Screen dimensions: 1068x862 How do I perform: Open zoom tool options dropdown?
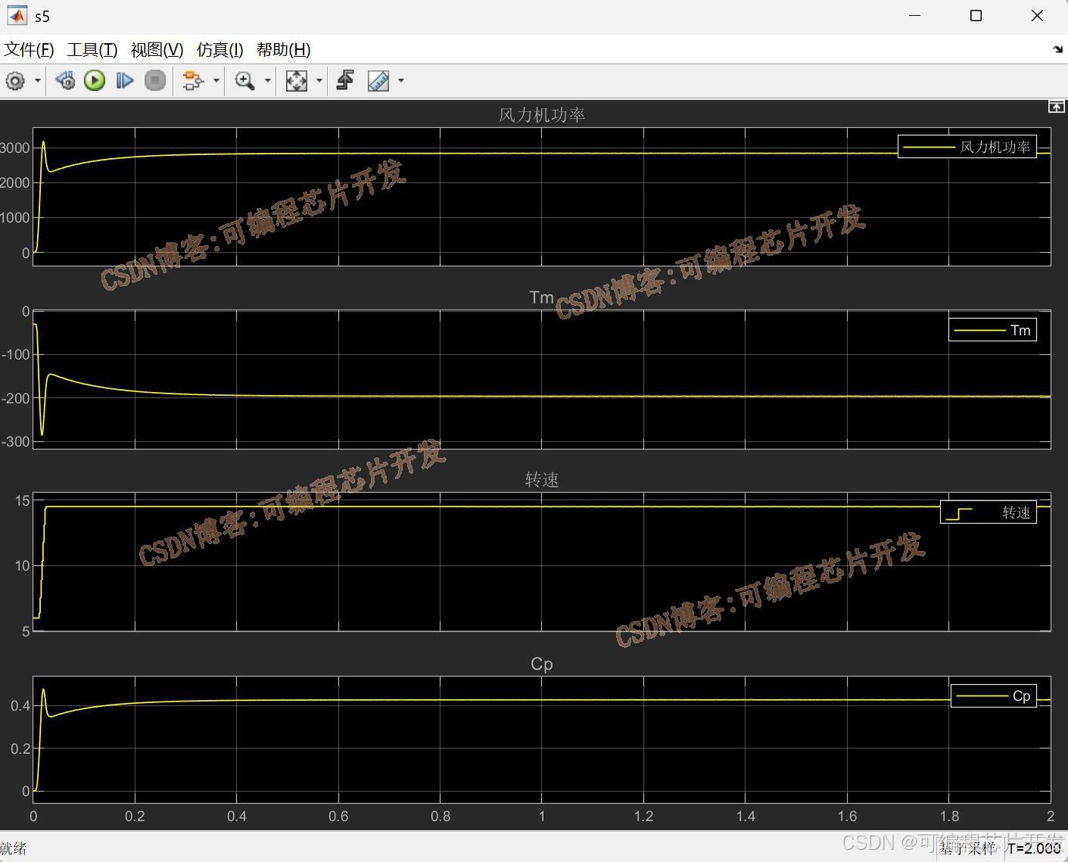click(x=267, y=81)
